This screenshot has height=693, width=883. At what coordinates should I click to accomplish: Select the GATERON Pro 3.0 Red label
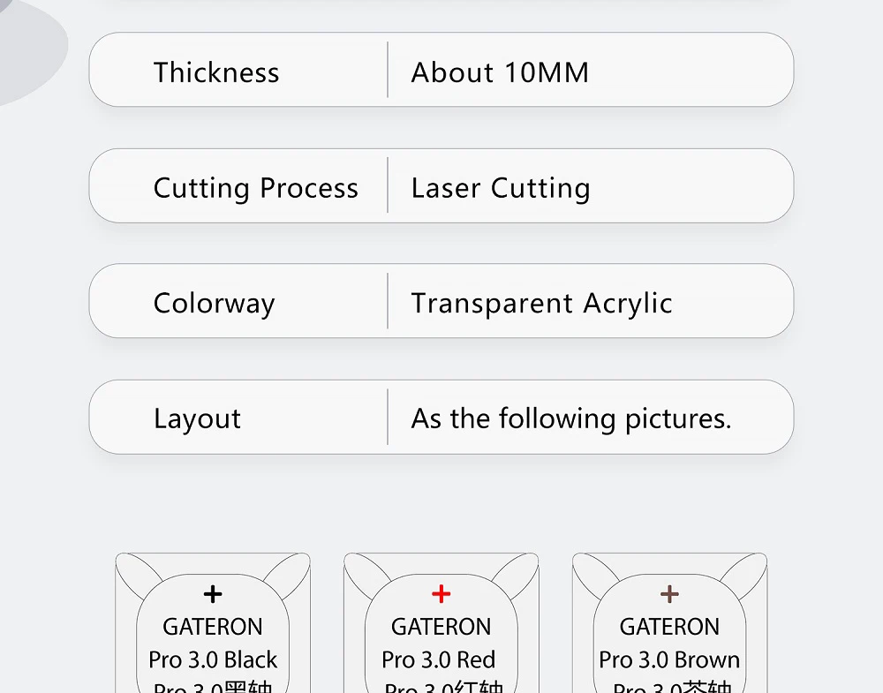tap(441, 644)
